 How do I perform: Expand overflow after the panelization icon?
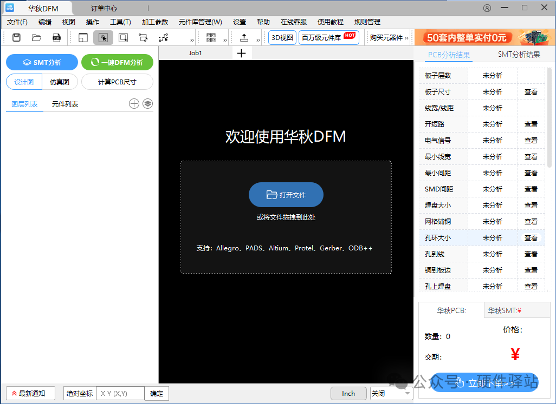tap(225, 39)
